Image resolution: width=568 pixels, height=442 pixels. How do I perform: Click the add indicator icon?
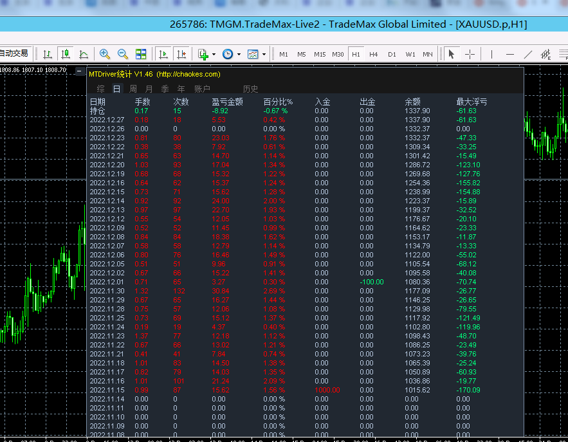point(203,54)
